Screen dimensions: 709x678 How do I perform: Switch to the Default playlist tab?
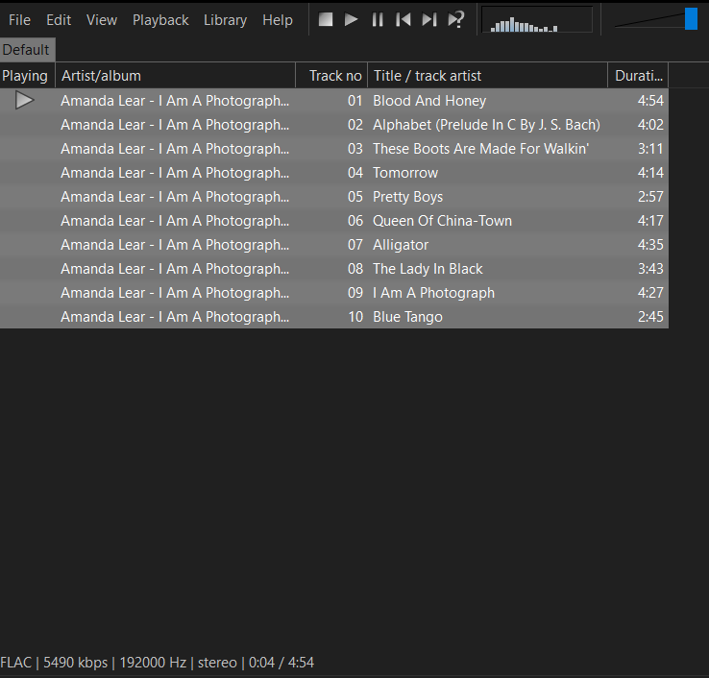point(26,50)
